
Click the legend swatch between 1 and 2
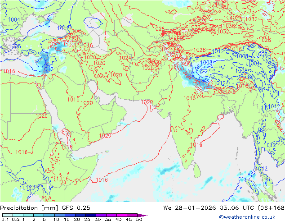(x=28, y=215)
